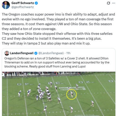This screenshot has height=116, width=118.
Task: Click LandonTengwall's small profile avatar
Action: click(7, 53)
